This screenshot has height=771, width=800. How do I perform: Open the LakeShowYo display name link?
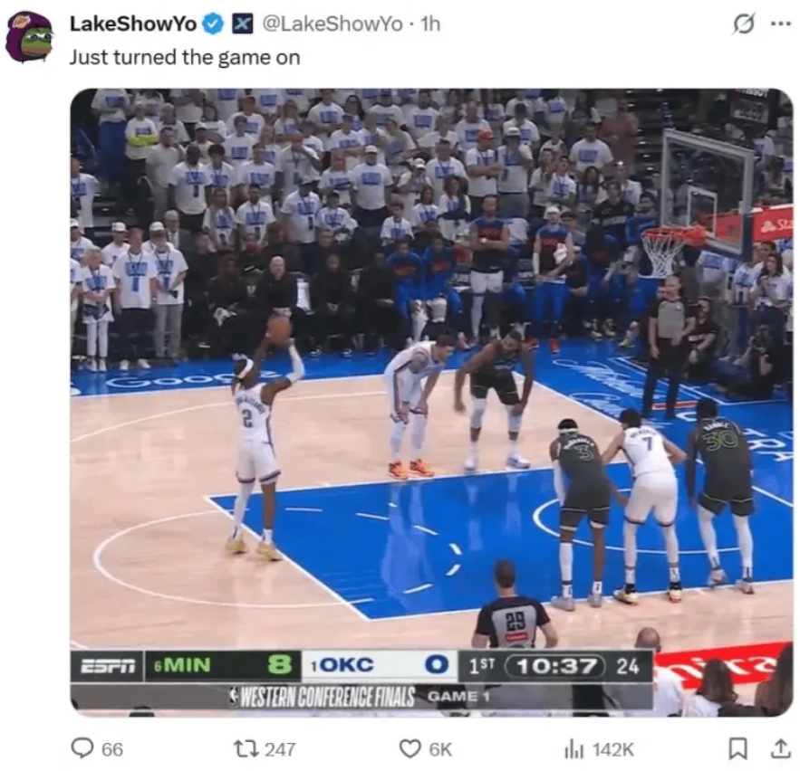point(132,24)
